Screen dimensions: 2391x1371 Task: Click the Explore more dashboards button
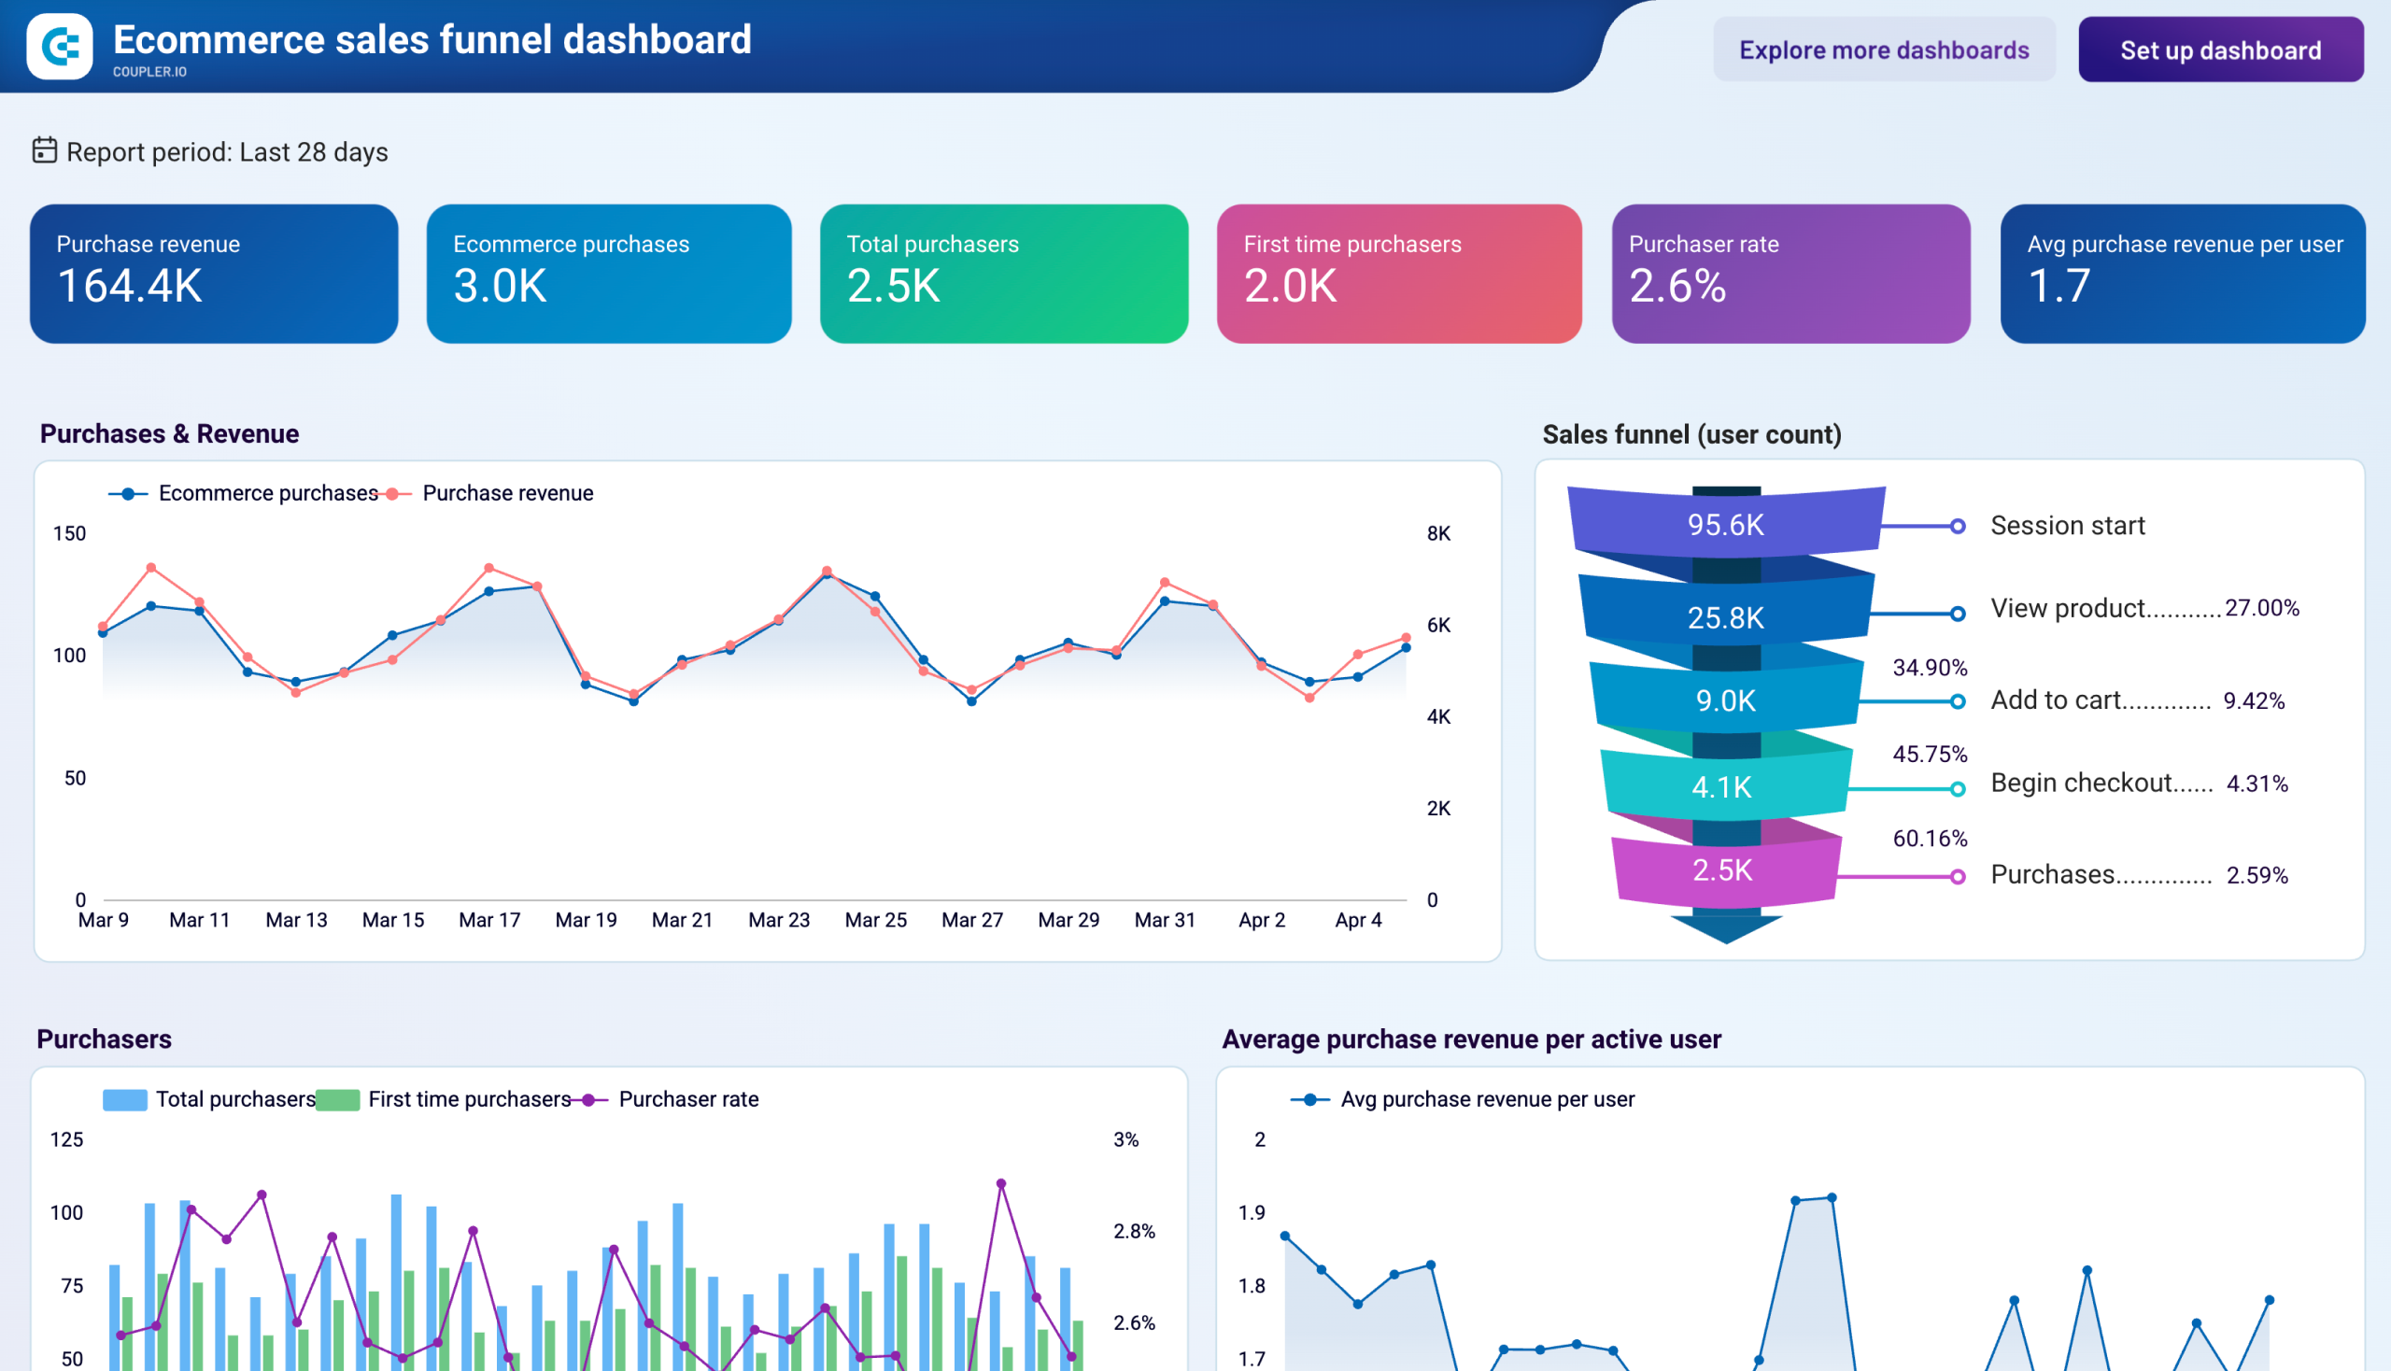(1885, 49)
